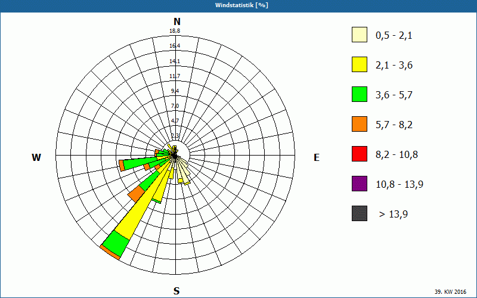
Task: Click the '39. KW 2016' date label
Action: pyautogui.click(x=450, y=291)
